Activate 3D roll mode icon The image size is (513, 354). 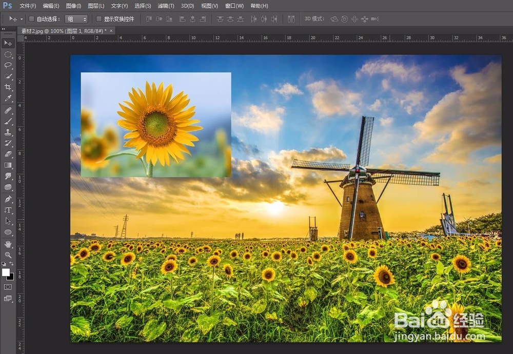coord(345,19)
